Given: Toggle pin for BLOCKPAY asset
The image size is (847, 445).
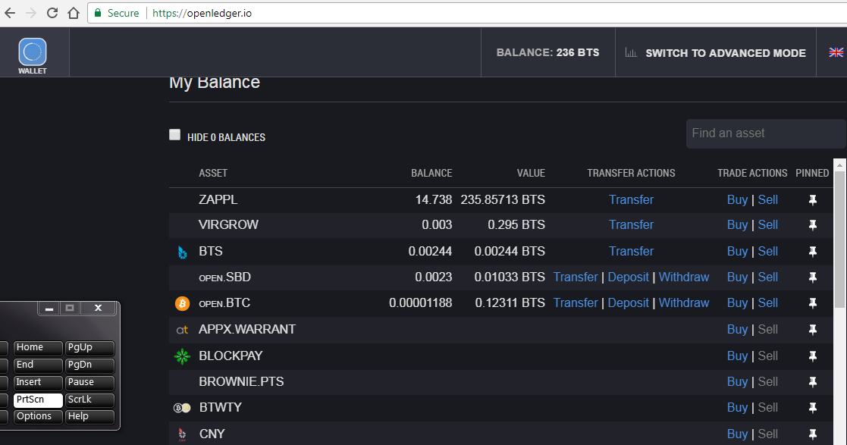Looking at the screenshot, I should tap(812, 356).
